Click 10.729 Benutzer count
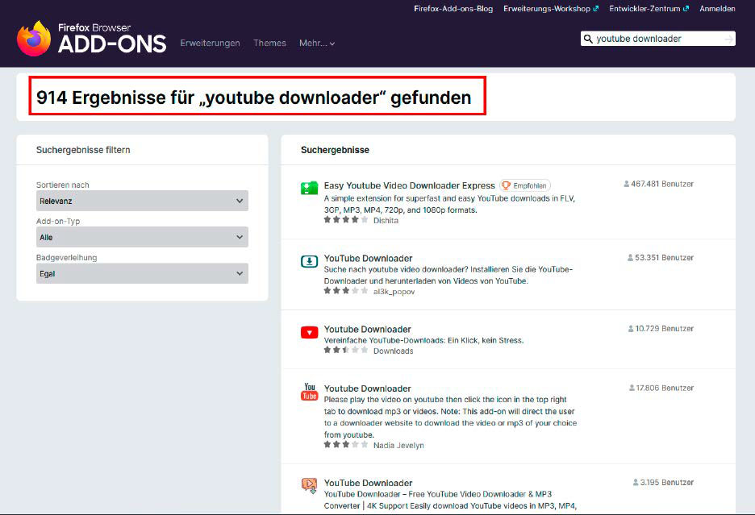Screen dimensions: 755x515 [x=665, y=329]
